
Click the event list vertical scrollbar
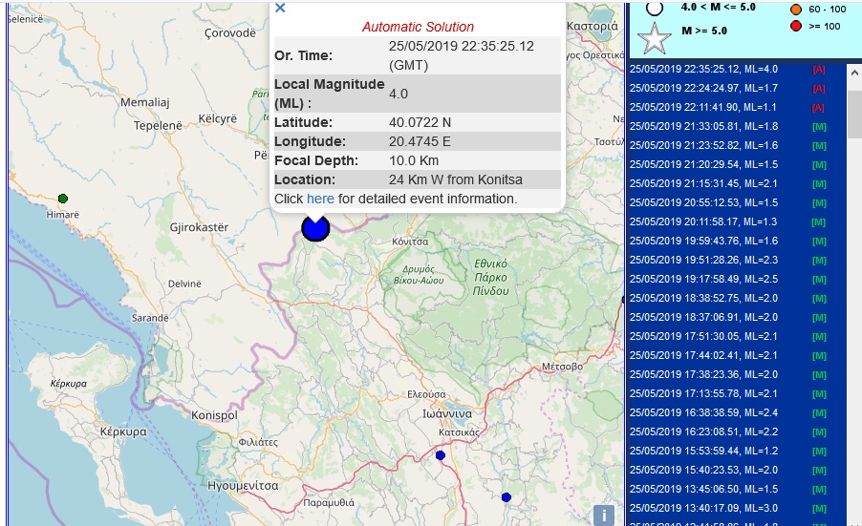point(854,286)
